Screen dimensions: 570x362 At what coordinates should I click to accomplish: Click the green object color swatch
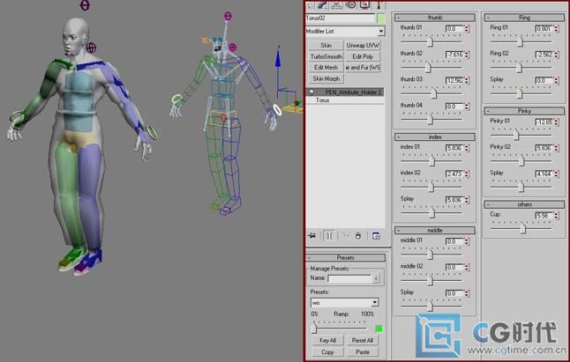380,18
